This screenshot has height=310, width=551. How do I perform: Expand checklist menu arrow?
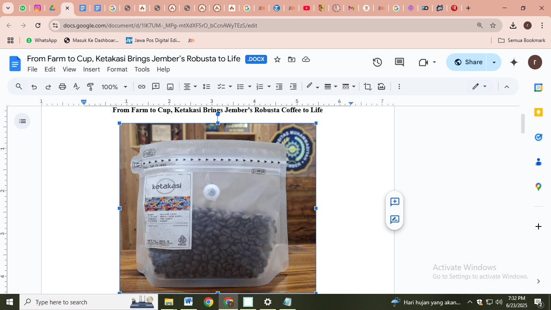[x=230, y=86]
